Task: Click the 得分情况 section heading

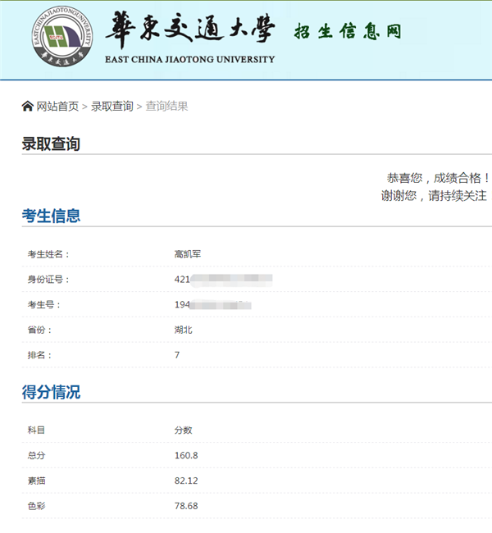Action: point(51,392)
